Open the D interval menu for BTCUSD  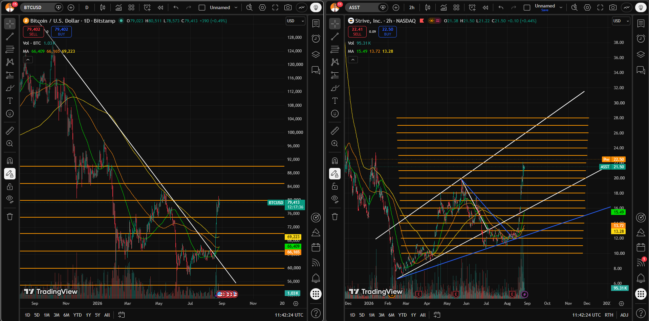pyautogui.click(x=87, y=7)
